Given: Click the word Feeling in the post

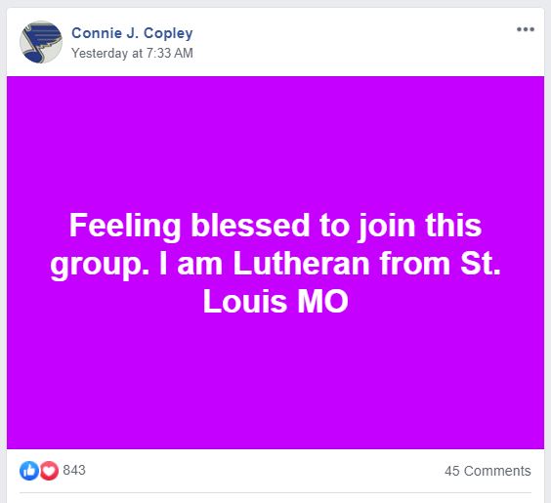Looking at the screenshot, I should pos(125,228).
